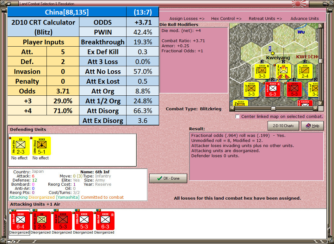334x244 pixels.
Task: Click the red 6-3 infantry counter on map
Action: (273, 89)
